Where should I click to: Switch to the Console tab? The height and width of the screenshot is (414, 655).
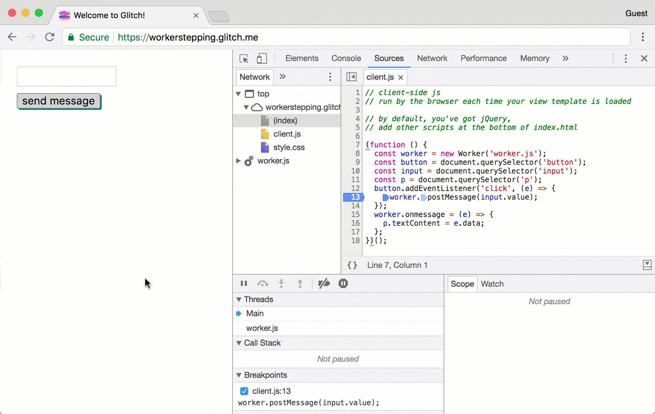pos(346,59)
